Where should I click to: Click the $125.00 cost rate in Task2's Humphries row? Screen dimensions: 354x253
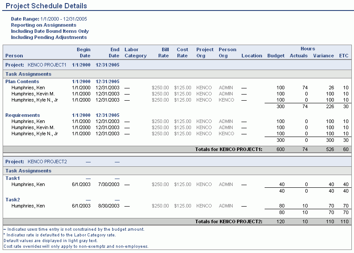183,206
